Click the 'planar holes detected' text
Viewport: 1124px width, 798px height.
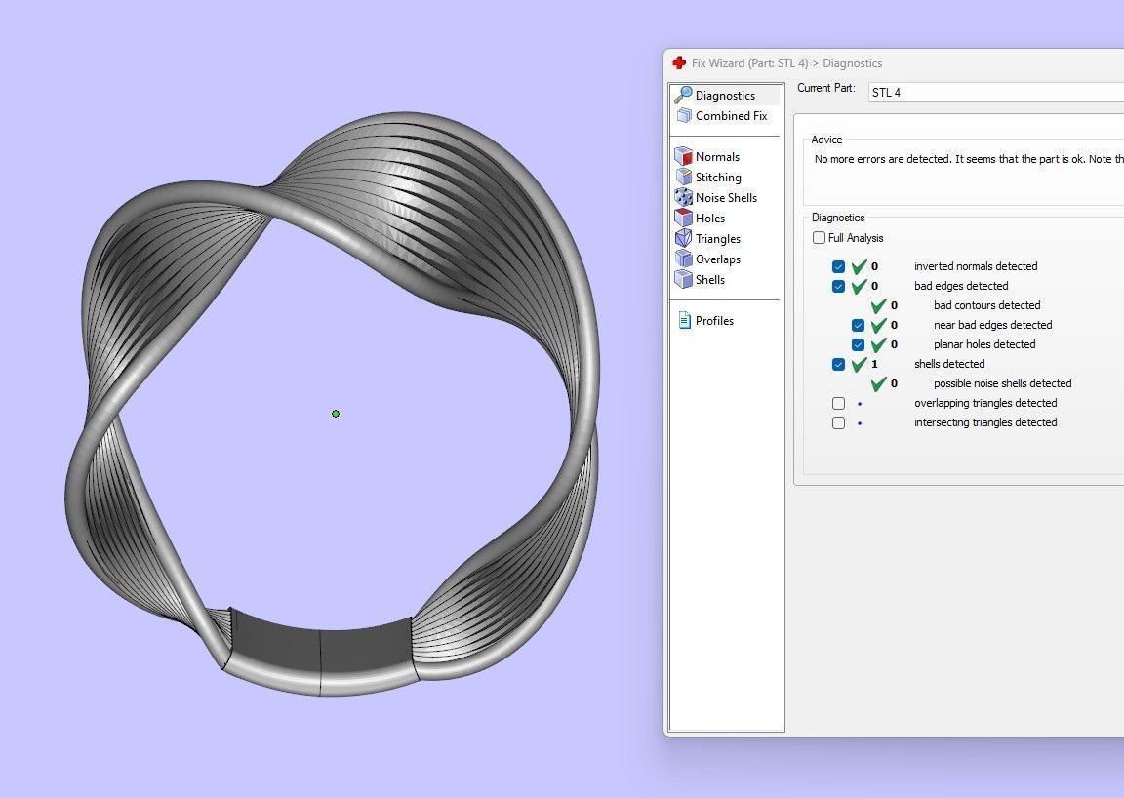click(984, 345)
